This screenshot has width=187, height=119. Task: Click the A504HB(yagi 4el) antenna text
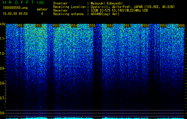tap(105, 14)
